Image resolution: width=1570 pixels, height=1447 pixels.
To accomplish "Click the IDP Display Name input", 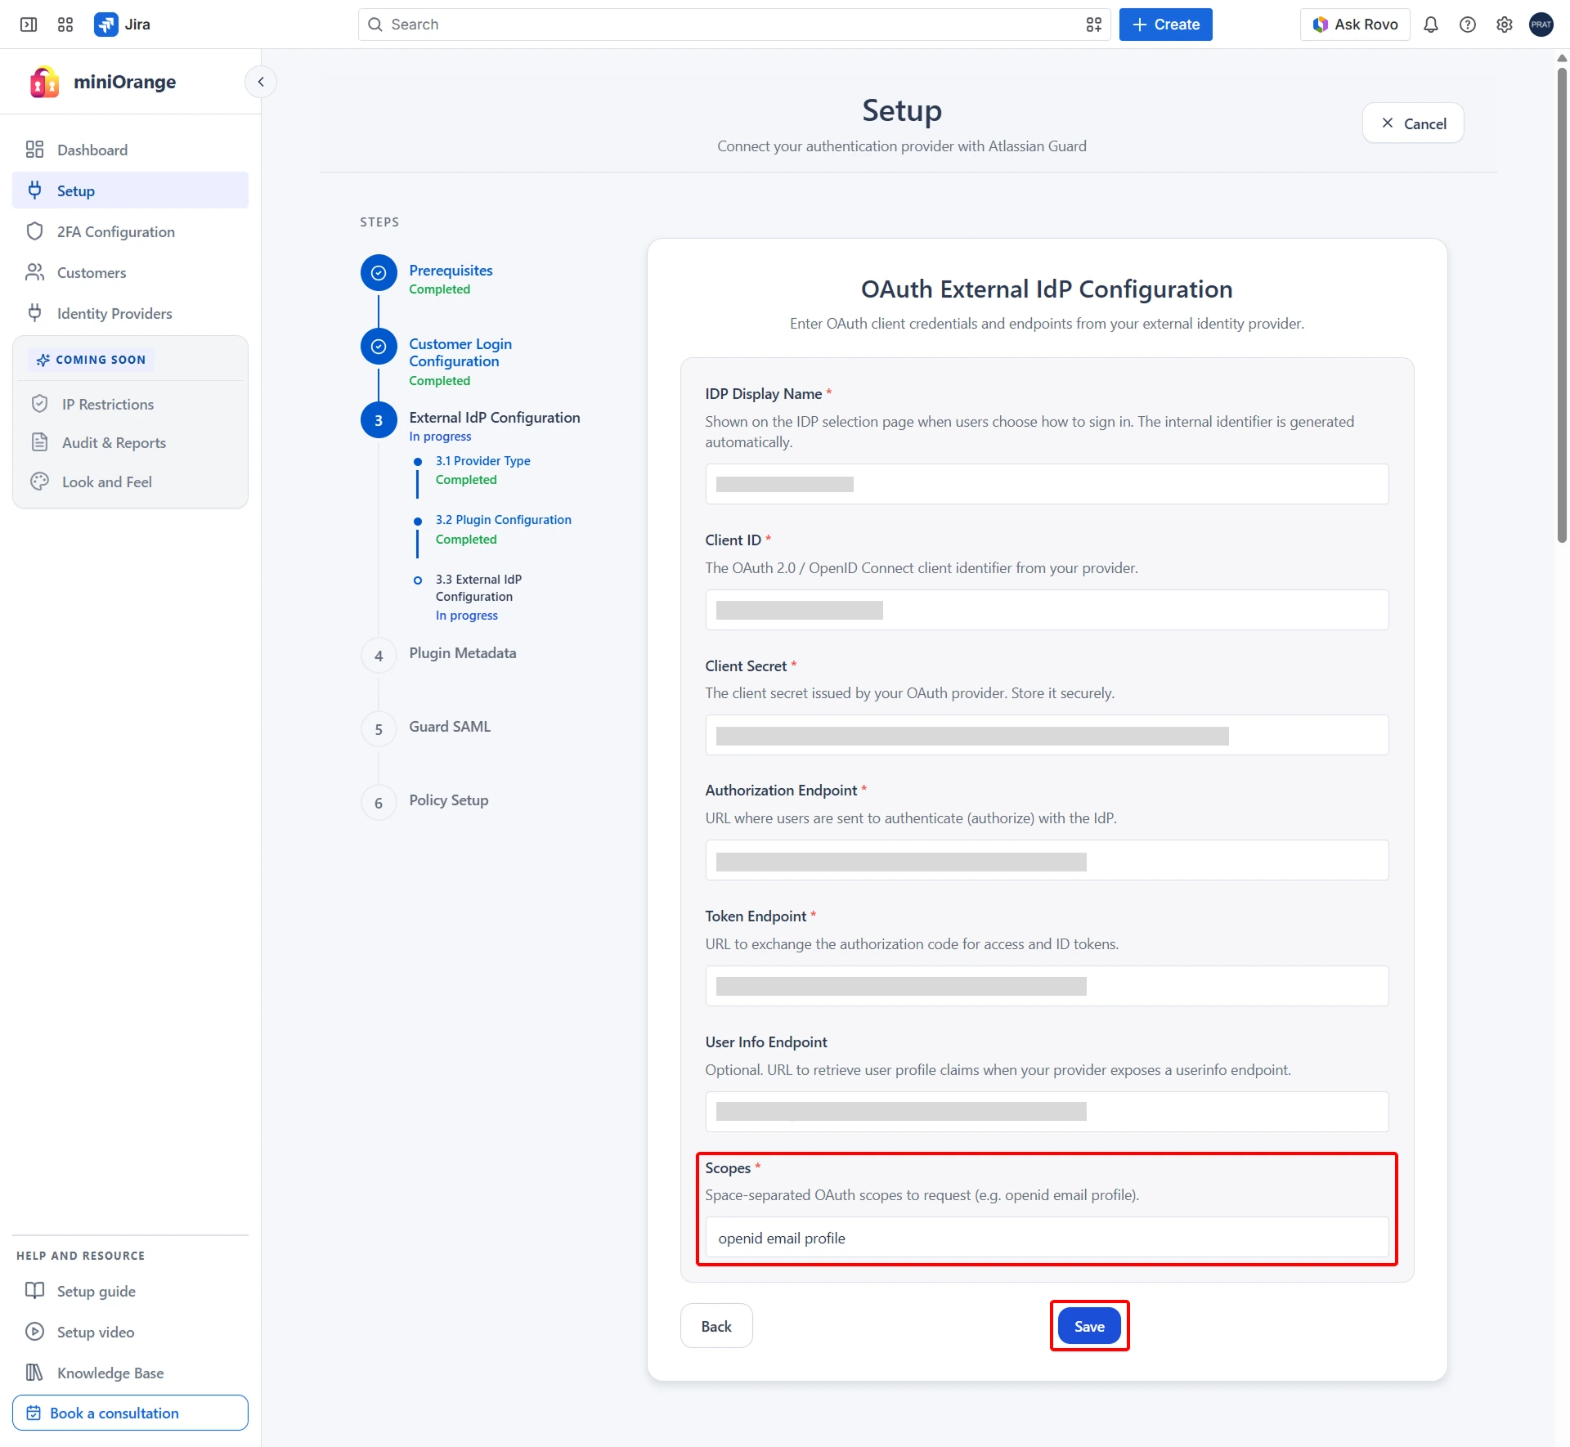I will pos(1047,484).
